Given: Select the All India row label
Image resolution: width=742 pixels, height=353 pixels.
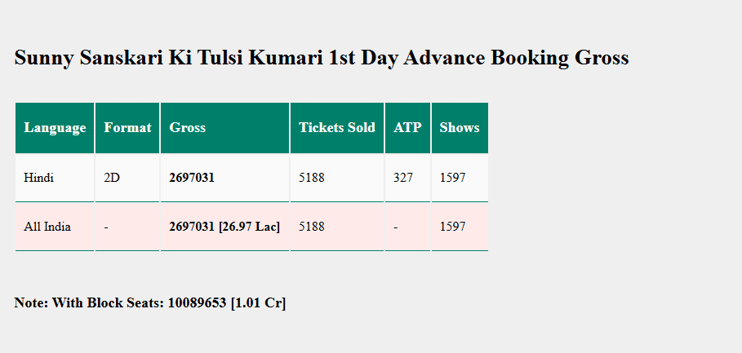Looking at the screenshot, I should [47, 227].
